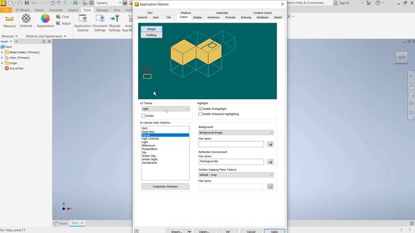Click the OK button
415x233 pixels.
click(x=228, y=231)
